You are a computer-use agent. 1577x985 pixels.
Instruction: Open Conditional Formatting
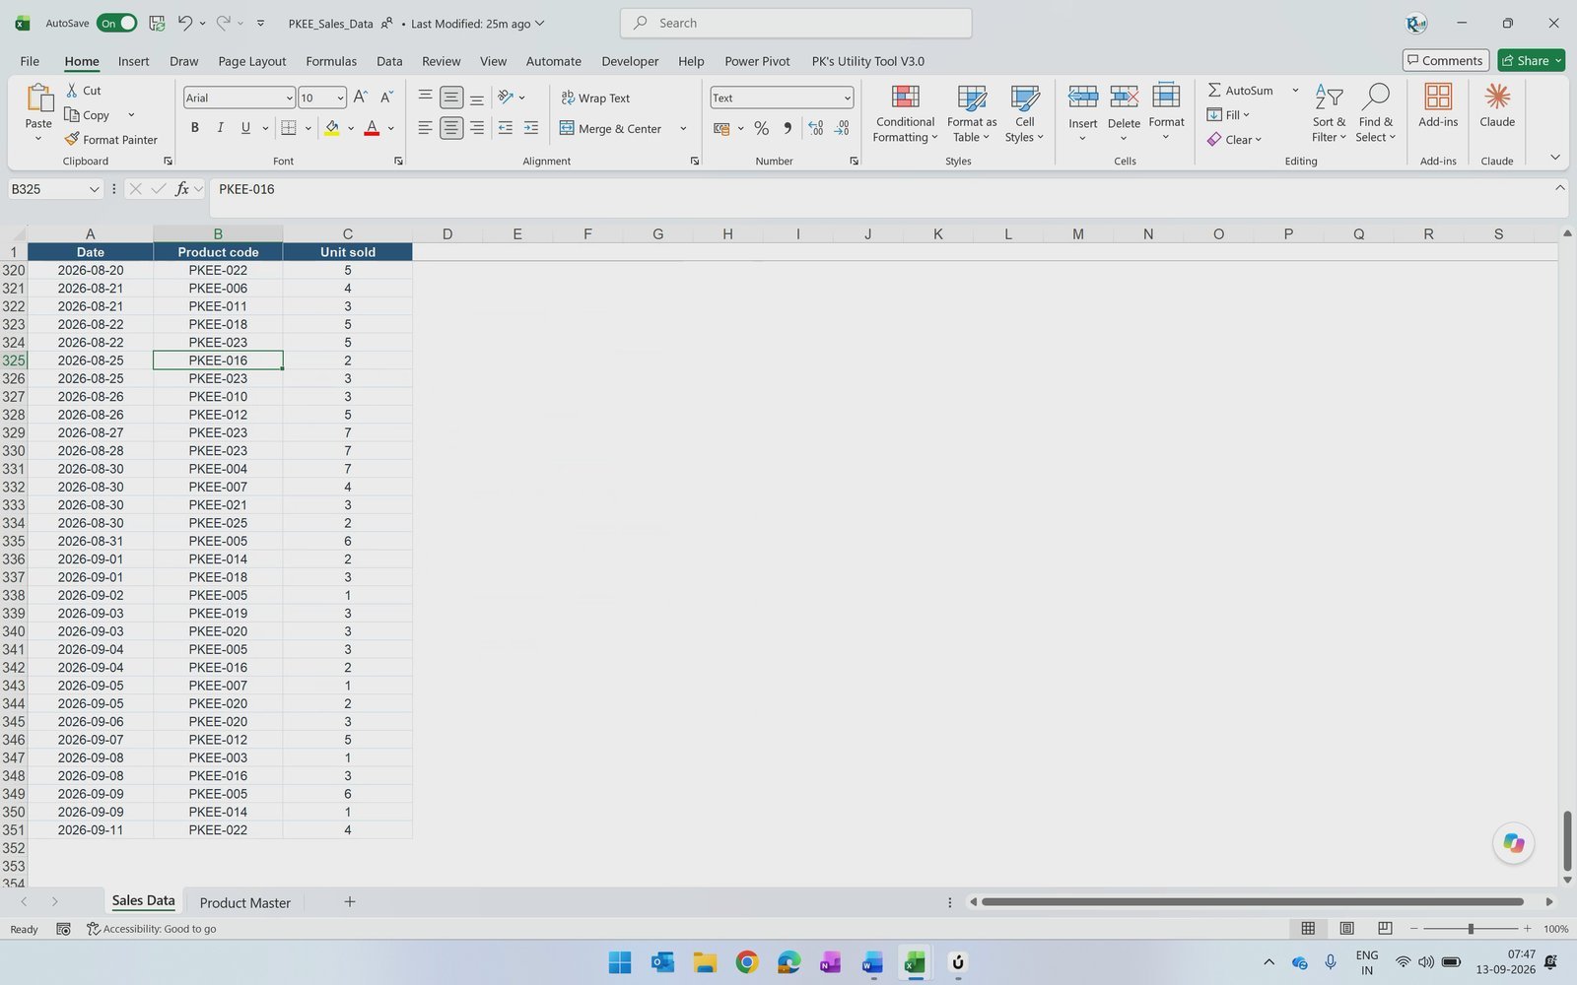tap(905, 114)
